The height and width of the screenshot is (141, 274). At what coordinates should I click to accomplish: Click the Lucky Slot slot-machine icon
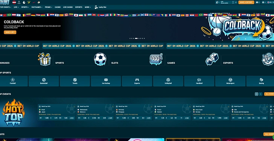pyautogui.click(x=96, y=7)
